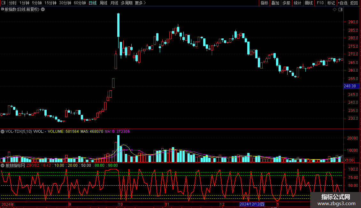Open the 多周期 multi-period view
The image size is (361, 208).
coord(127,3)
